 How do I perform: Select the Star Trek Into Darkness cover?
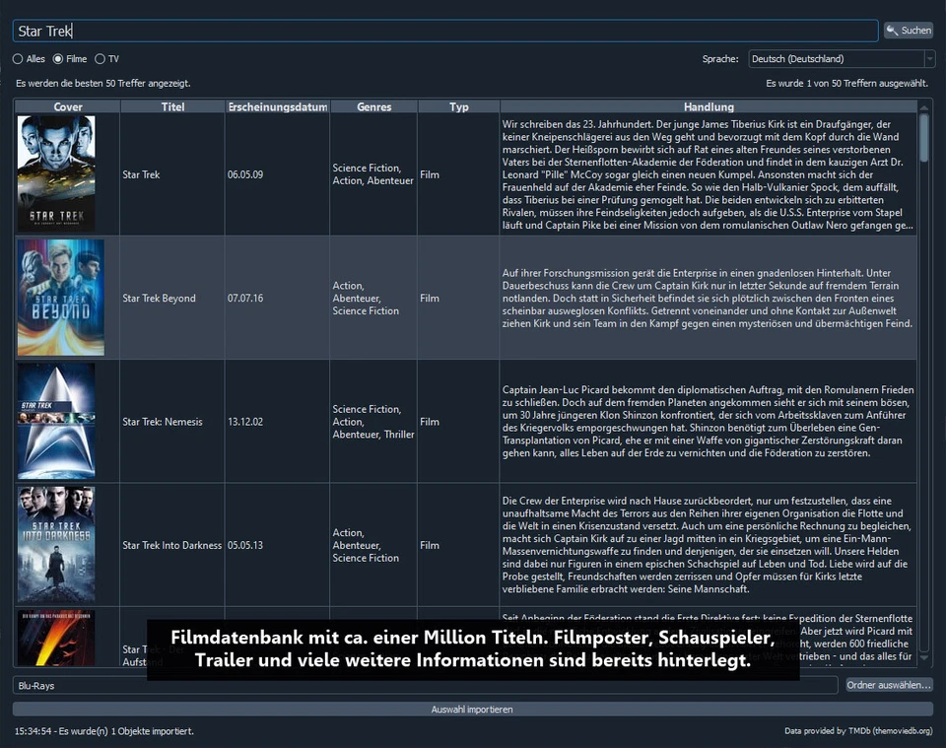(x=56, y=545)
